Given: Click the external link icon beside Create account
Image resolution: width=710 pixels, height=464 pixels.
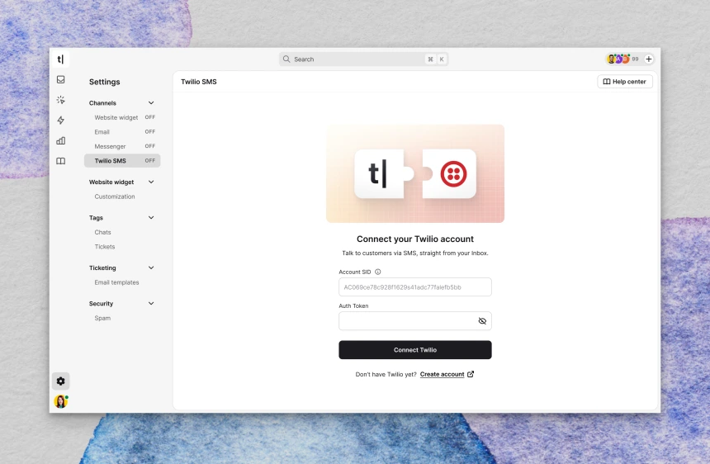Looking at the screenshot, I should [471, 374].
